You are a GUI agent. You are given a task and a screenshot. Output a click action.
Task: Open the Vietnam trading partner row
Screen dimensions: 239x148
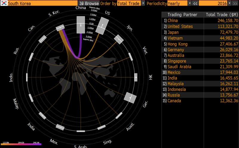[200, 38]
